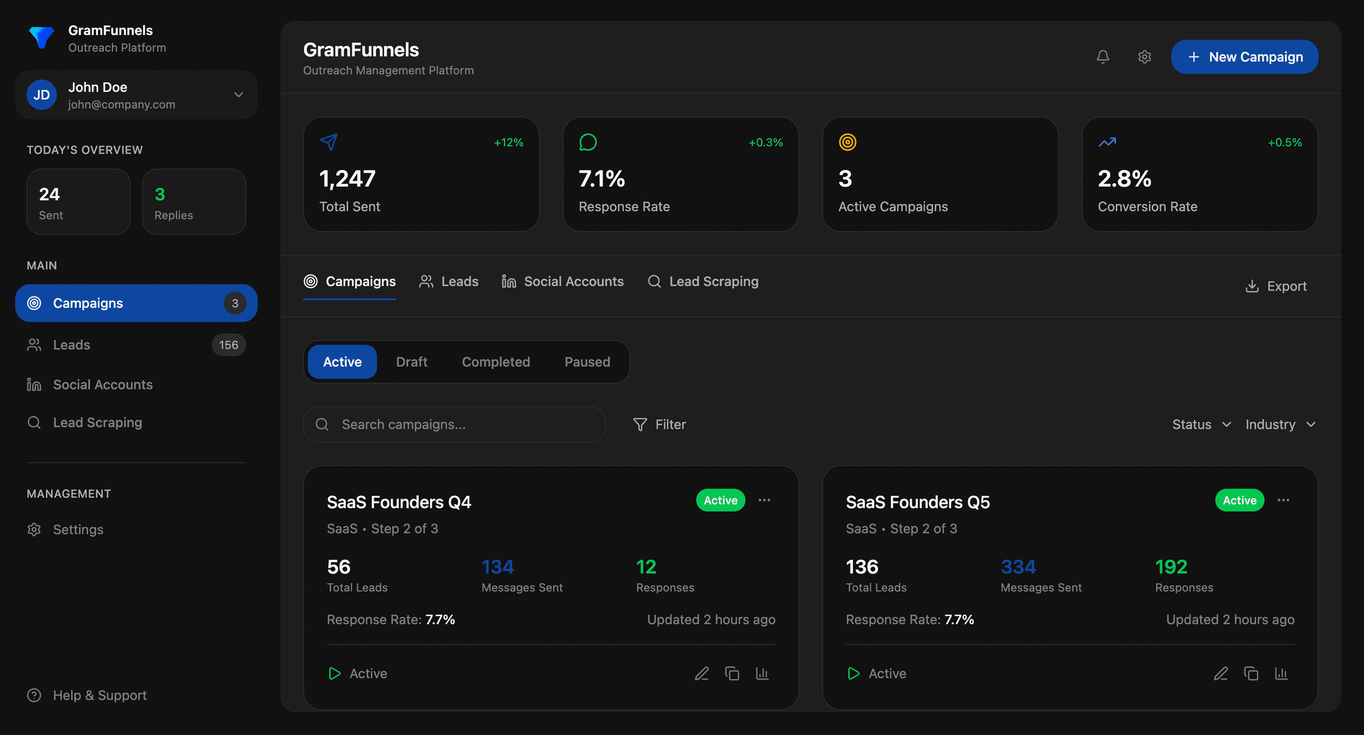
Task: Open the Status dropdown
Action: pos(1201,424)
